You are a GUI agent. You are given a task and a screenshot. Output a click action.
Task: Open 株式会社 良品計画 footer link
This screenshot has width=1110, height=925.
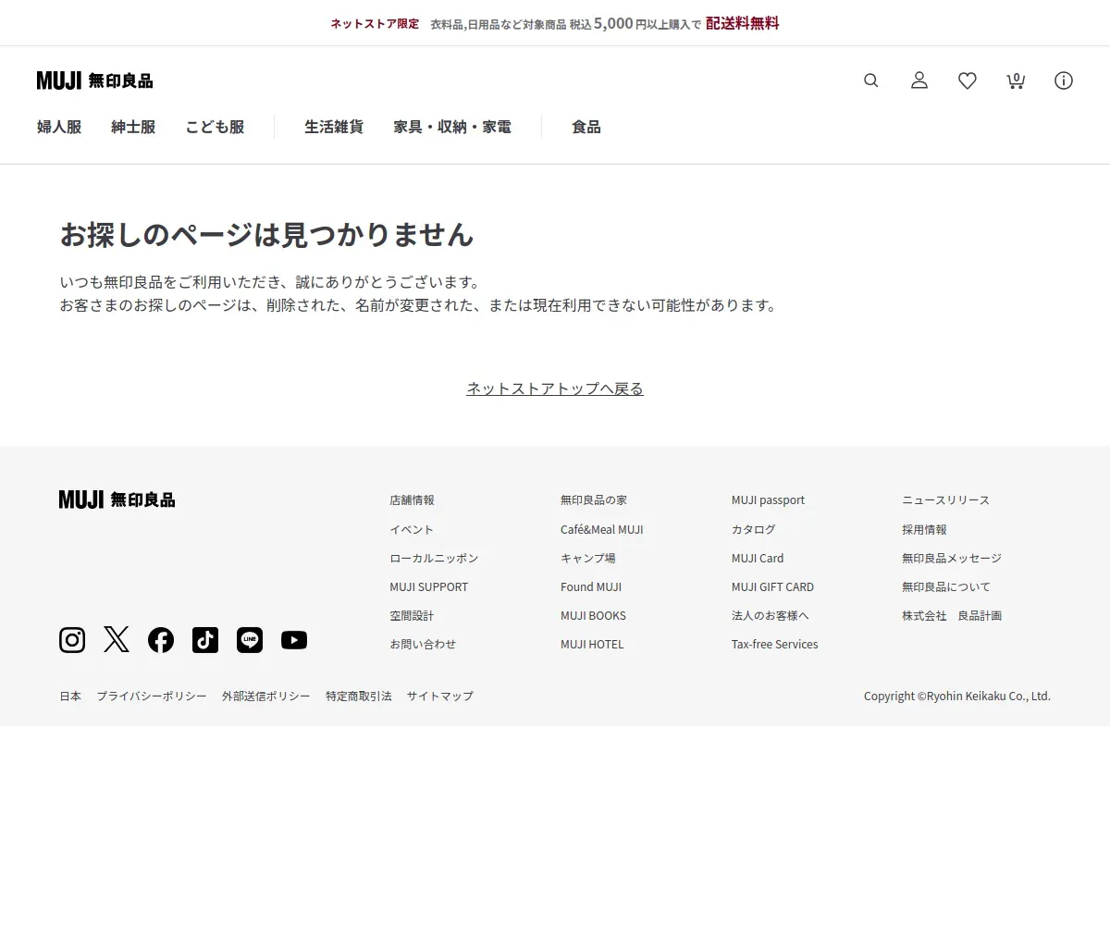coord(952,615)
